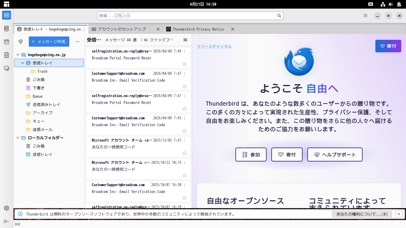Click the あなたの権利について...(K) button
This screenshot has width=406, height=228.
362,214
